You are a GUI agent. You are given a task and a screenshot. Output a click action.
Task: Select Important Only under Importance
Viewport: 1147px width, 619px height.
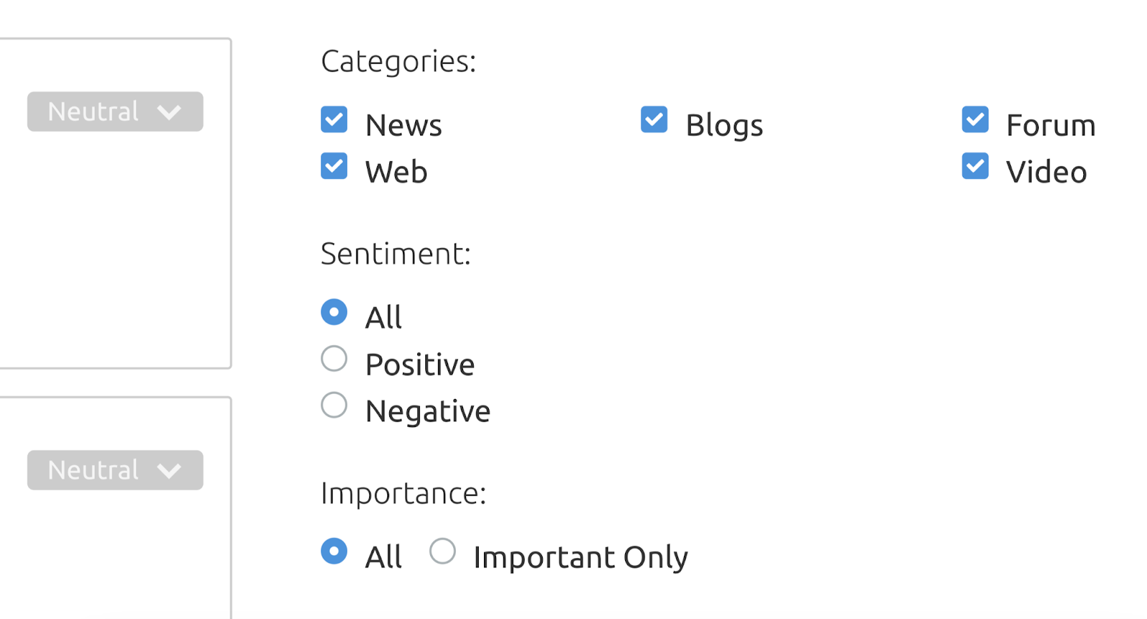442,551
